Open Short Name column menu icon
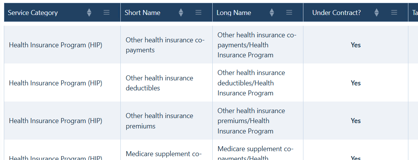Screen dimensions: 418x160 pos(198,12)
